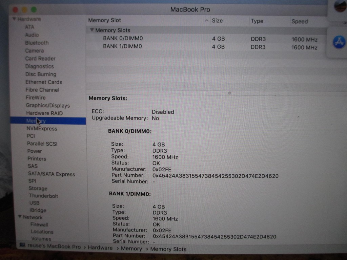
Task: Click the green zoom window button
Action: pyautogui.click(x=34, y=9)
